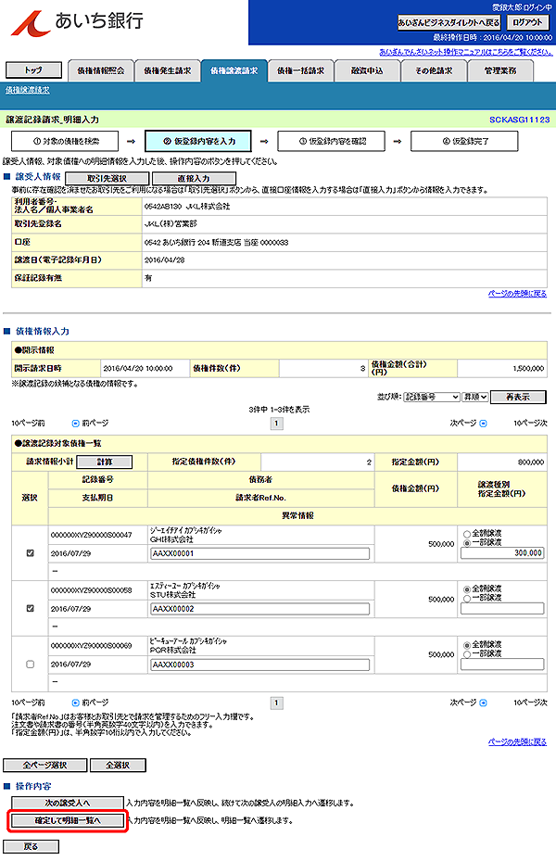Viewport: 556px width, 861px height.
Task: Click the 計算 button
Action: 105,462
